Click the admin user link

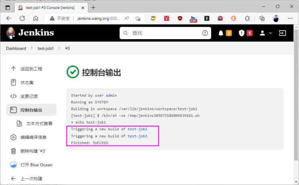pyautogui.click(x=111, y=95)
